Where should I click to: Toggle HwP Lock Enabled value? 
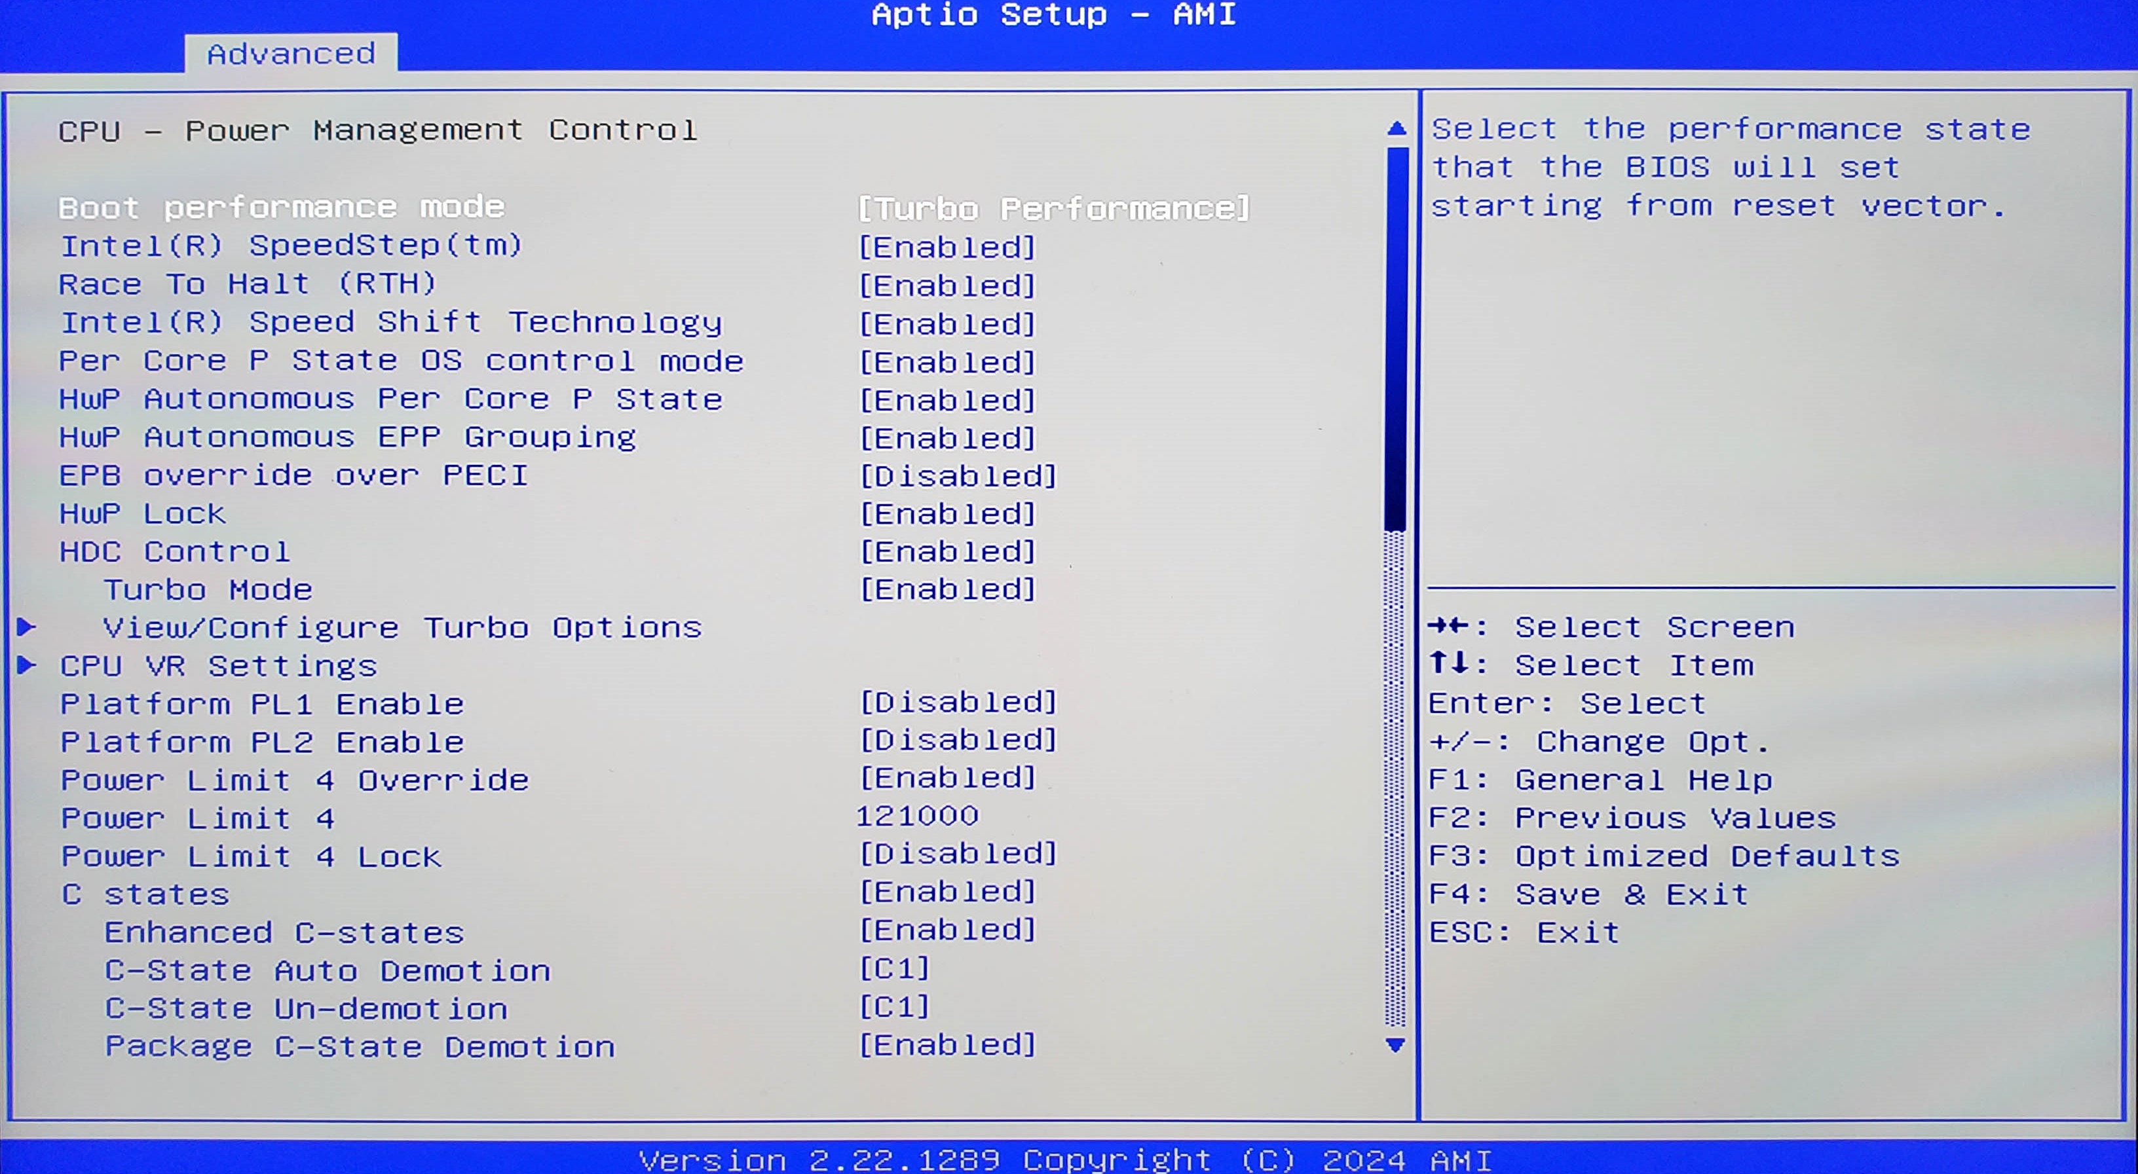click(x=947, y=513)
